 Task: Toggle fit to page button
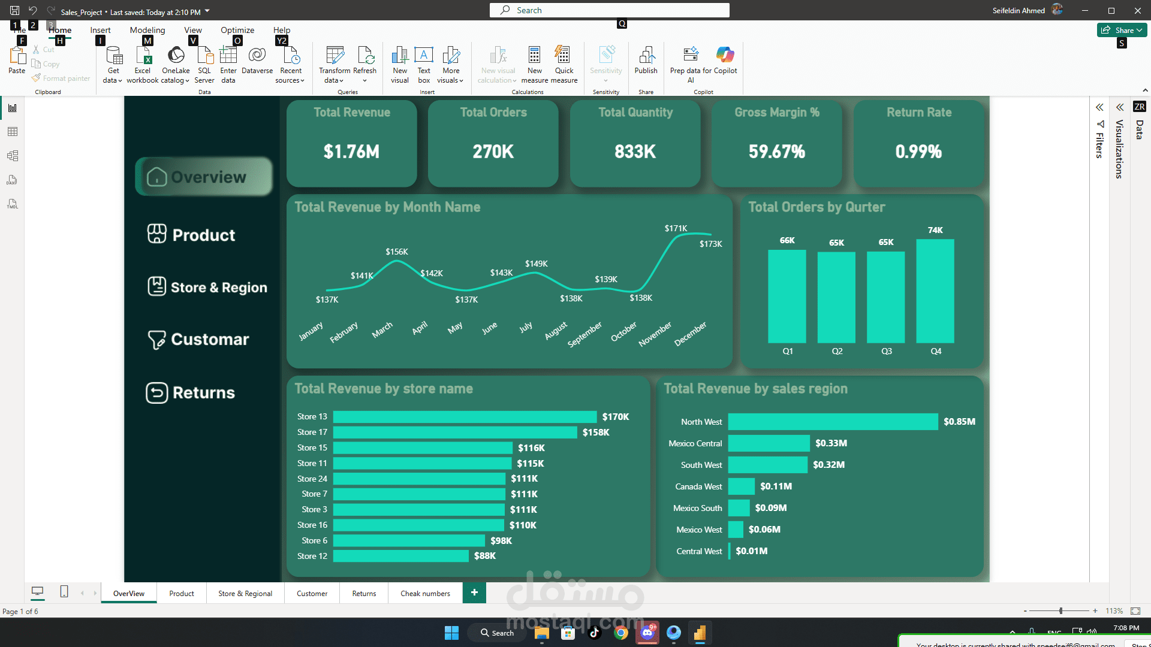1135,611
